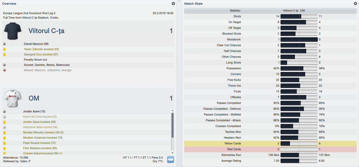Click injury icon beside Stéphane Mbia
Image resolution: width=359 pixels, height=167 pixels.
4,127
